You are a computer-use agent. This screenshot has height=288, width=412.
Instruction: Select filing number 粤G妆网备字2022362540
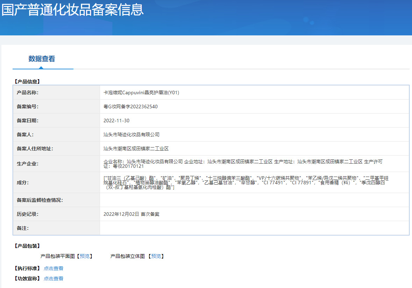pyautogui.click(x=130, y=107)
